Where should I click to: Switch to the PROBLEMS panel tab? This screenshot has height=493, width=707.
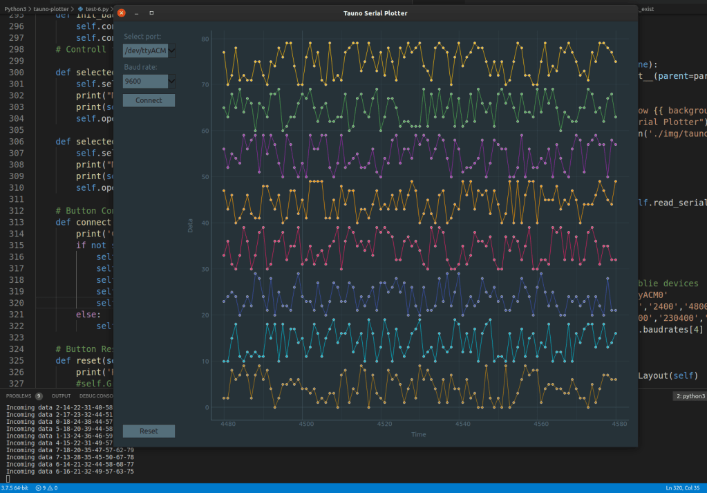[19, 396]
